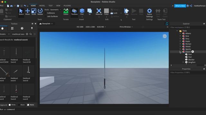Collapse the ribbon with up arrow
Image resolution: width=206 pixels, height=115 pixels.
(173, 6)
